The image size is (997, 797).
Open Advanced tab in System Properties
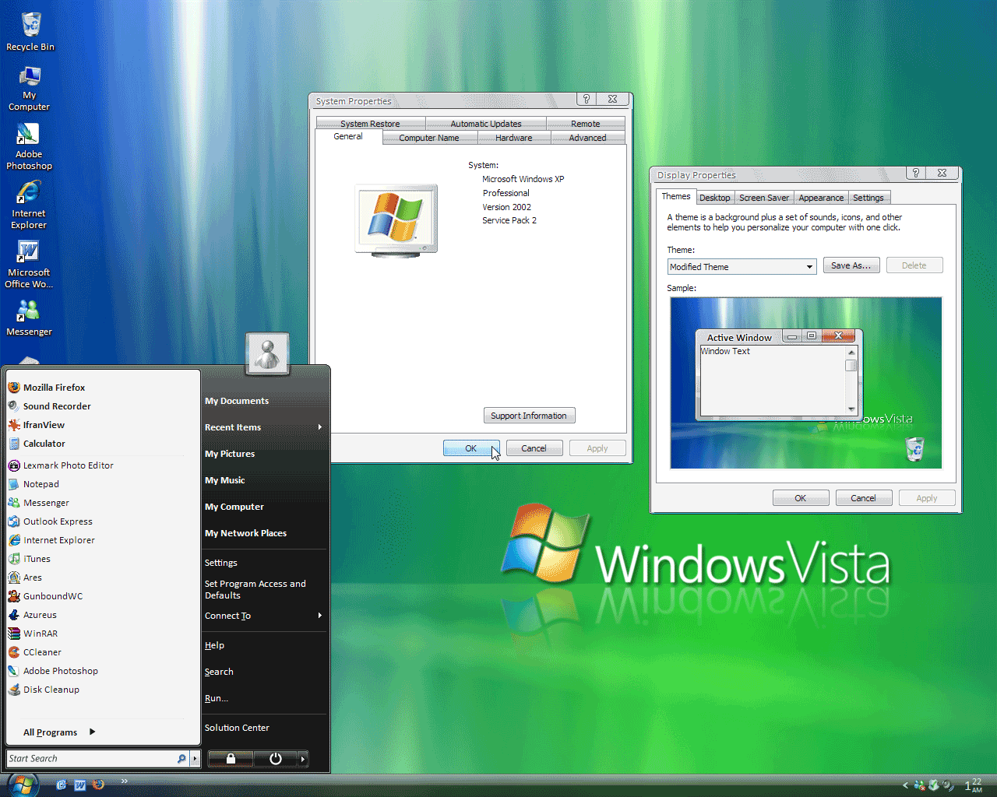point(587,138)
